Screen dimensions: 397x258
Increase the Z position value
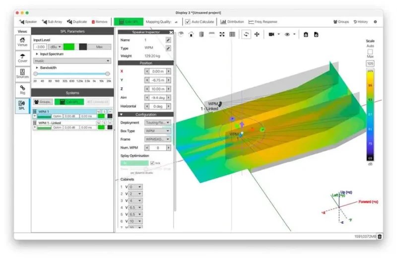(169, 89)
